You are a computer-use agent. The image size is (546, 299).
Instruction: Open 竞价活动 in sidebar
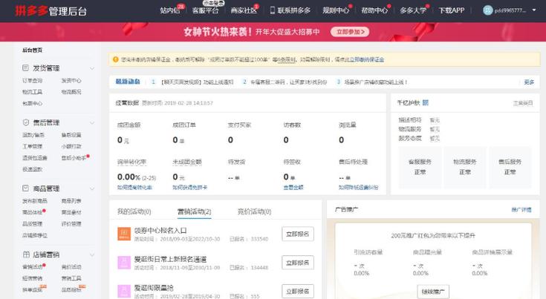coord(71,267)
